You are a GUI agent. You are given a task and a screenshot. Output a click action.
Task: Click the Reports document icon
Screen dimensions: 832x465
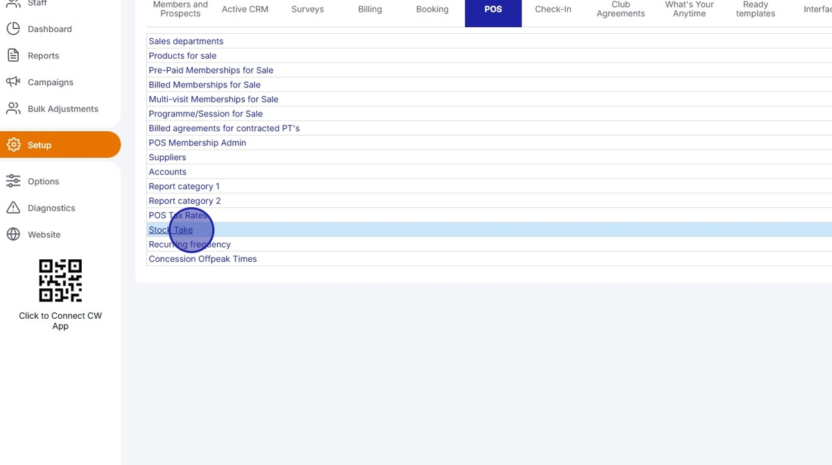pos(13,55)
